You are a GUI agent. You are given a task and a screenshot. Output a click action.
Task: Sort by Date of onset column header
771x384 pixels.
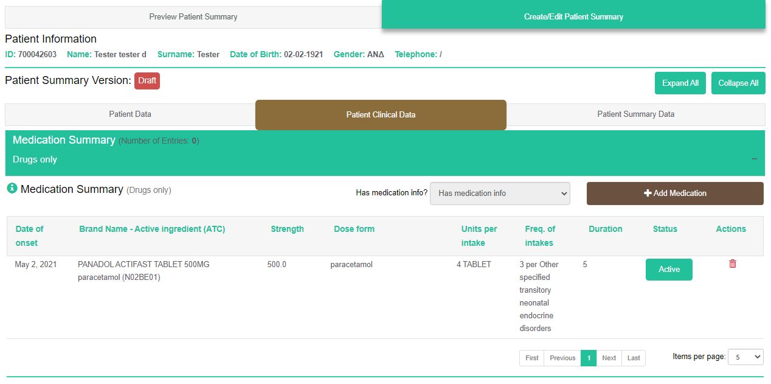[29, 236]
